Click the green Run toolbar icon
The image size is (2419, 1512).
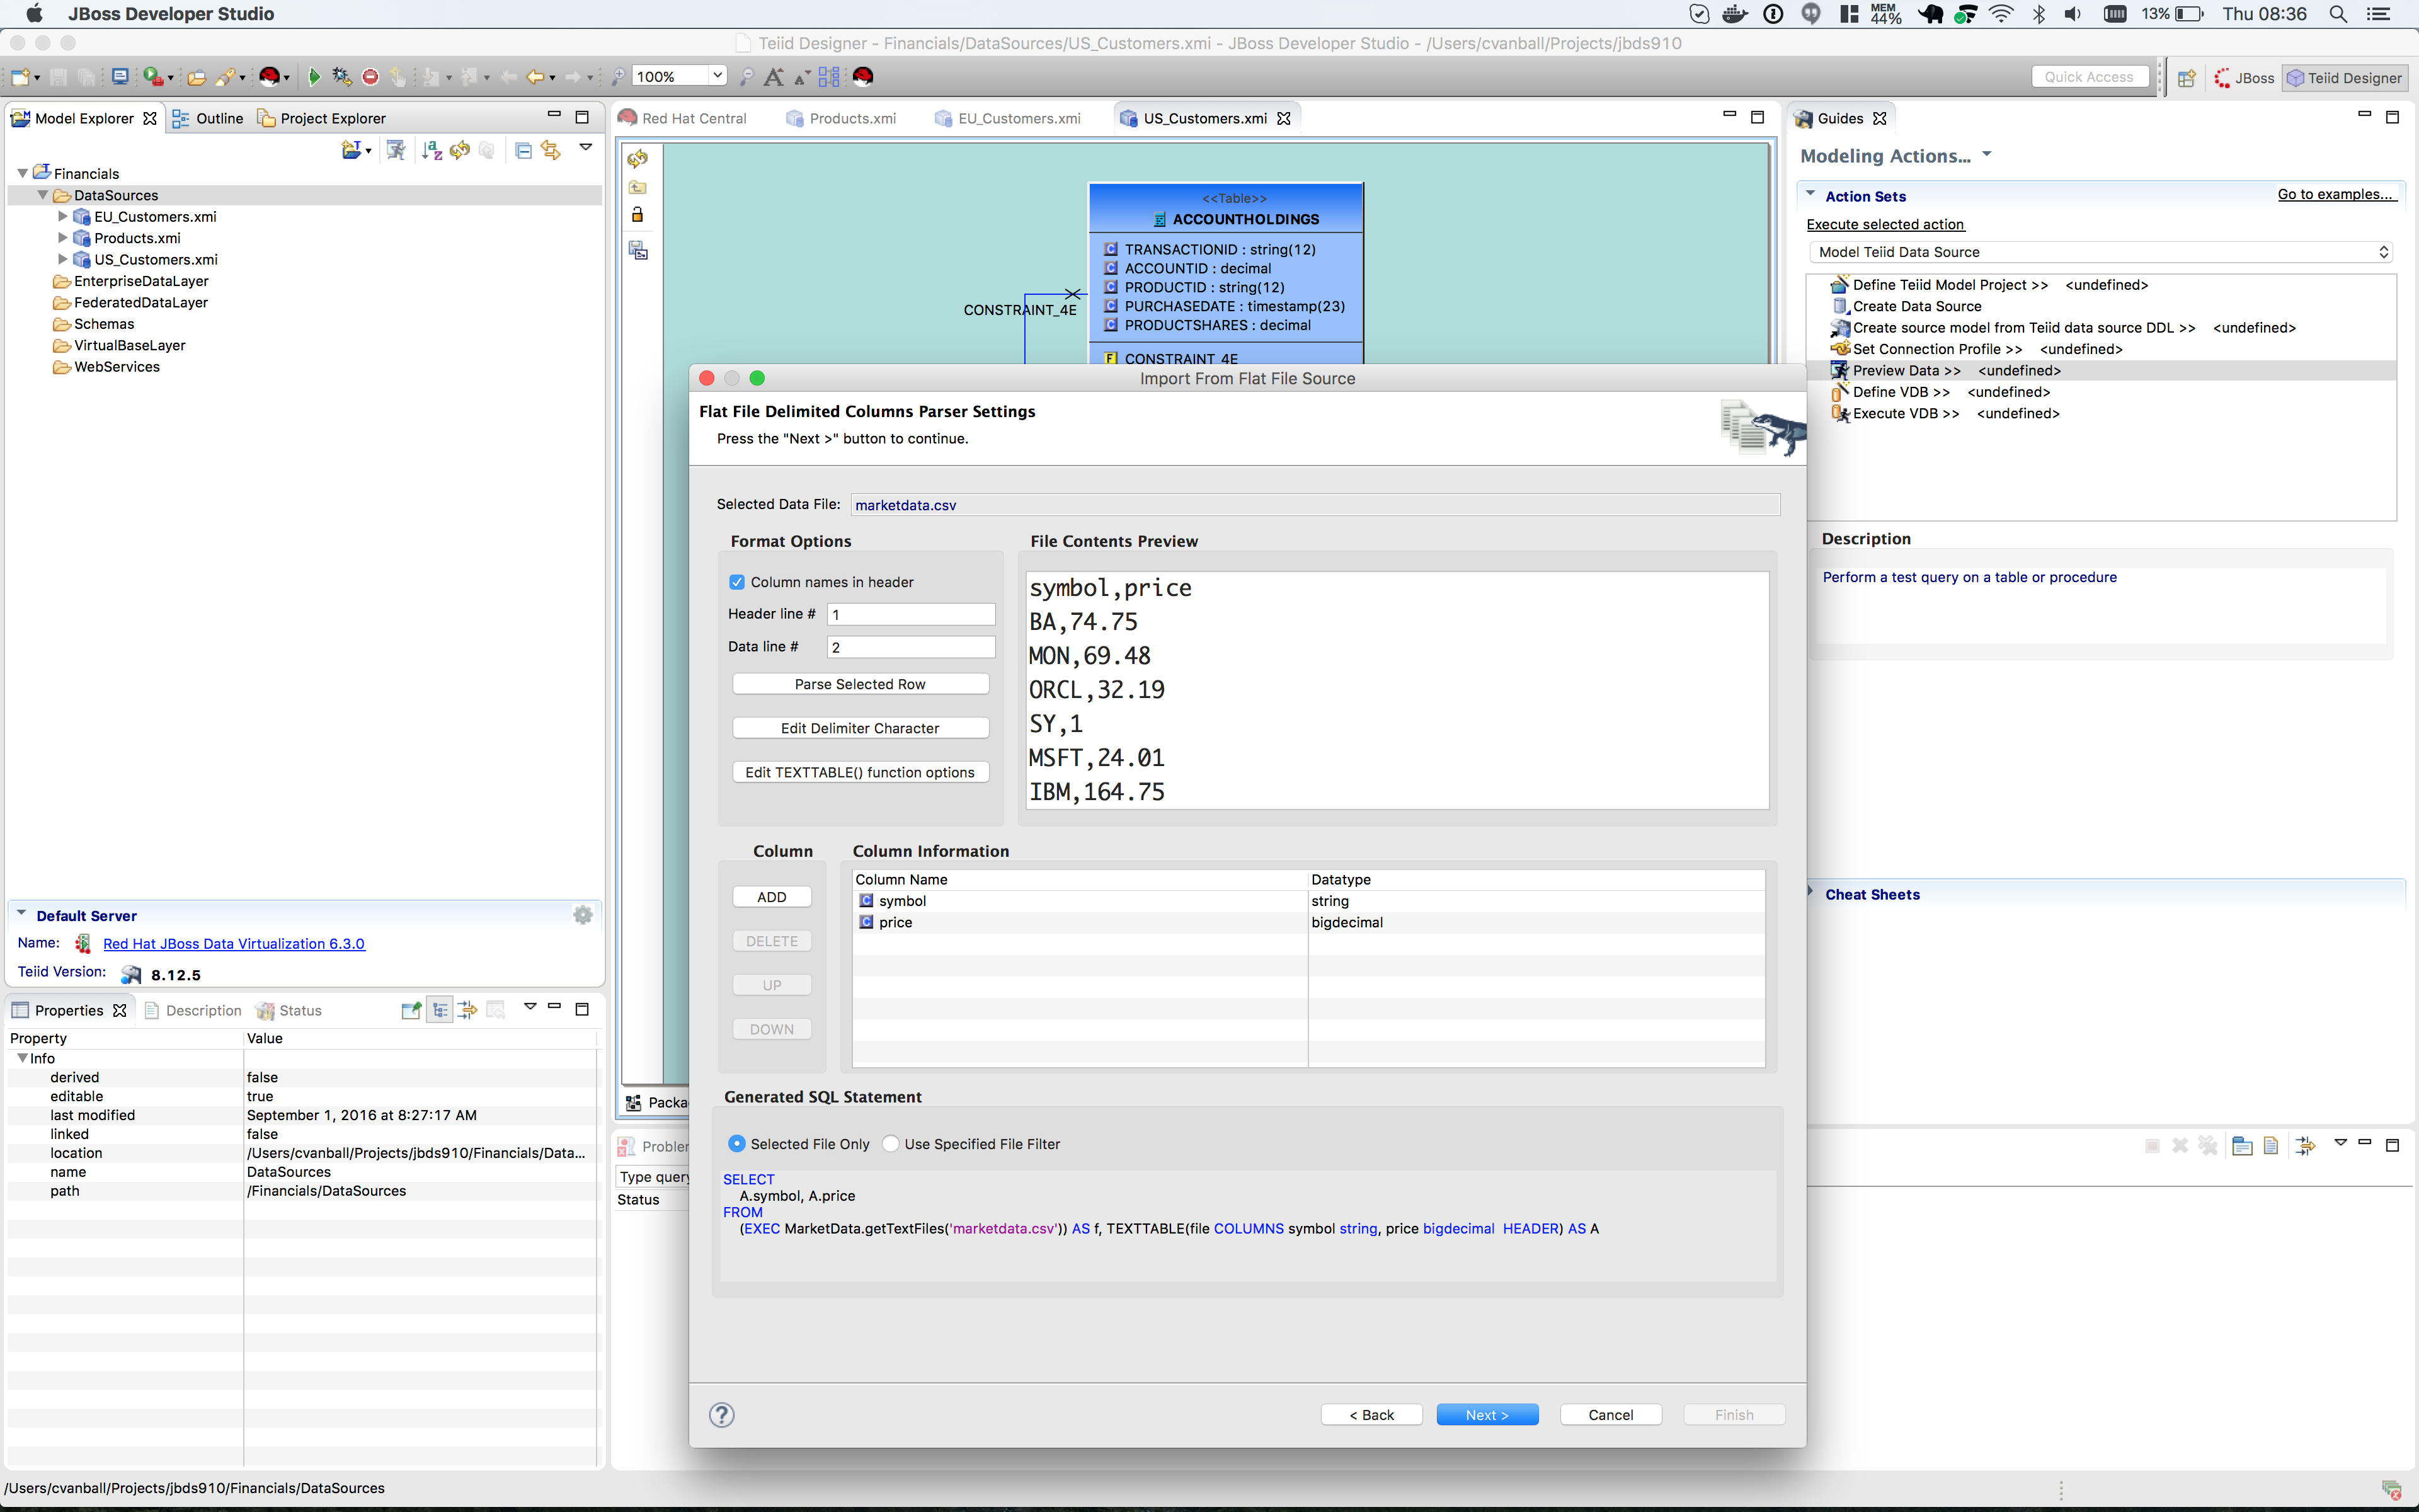pos(314,77)
